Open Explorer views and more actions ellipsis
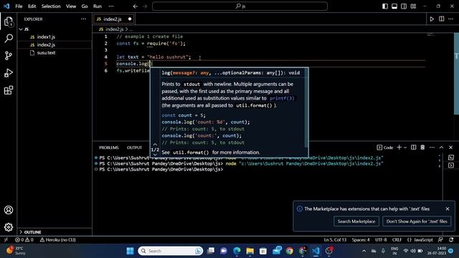 (84, 19)
